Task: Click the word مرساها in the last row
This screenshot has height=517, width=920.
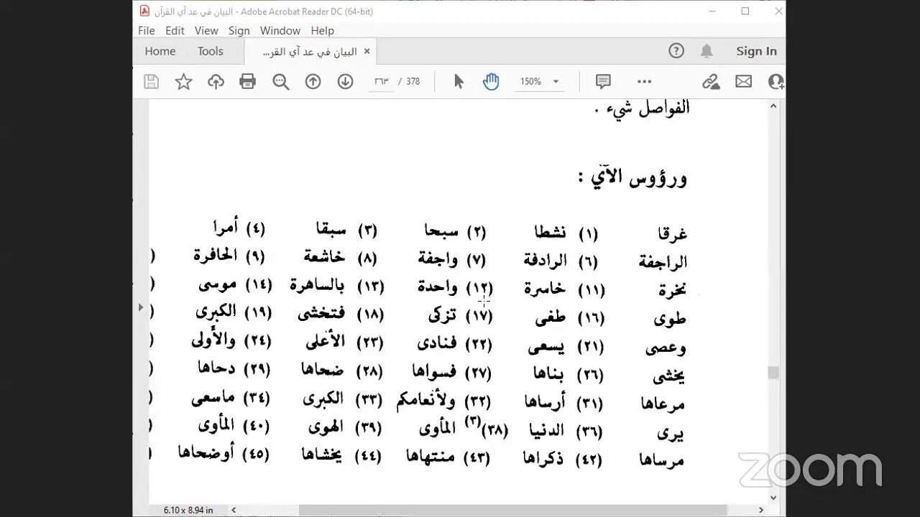Action: coord(663,460)
